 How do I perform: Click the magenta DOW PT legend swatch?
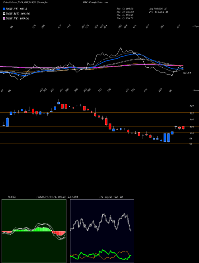4,18
